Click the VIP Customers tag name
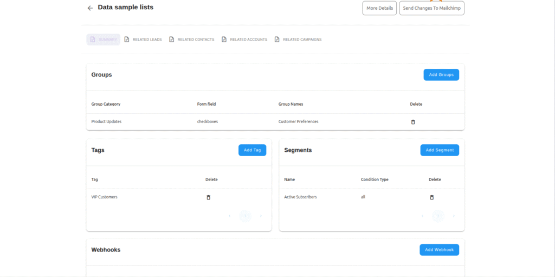 pyautogui.click(x=105, y=197)
